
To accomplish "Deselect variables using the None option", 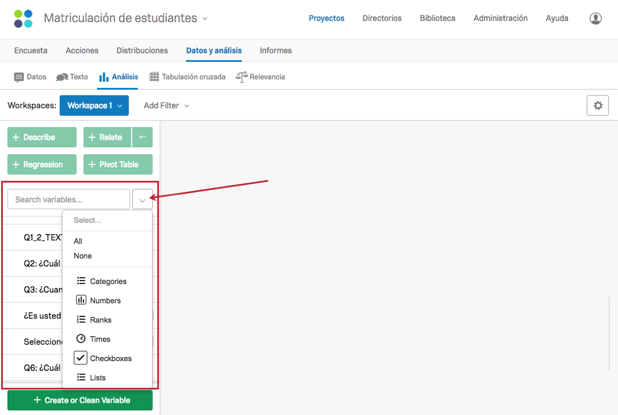I will [82, 256].
